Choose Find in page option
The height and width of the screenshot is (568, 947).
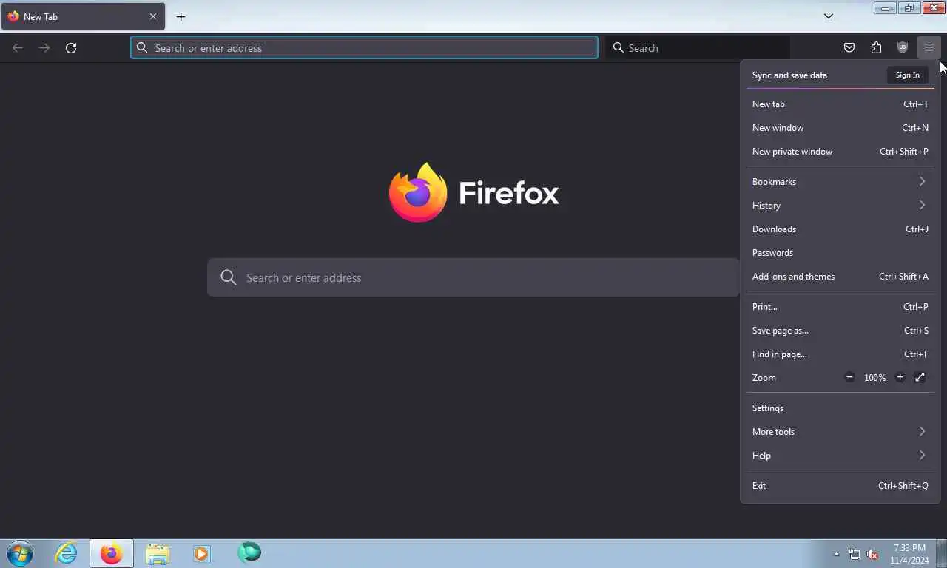(840, 354)
